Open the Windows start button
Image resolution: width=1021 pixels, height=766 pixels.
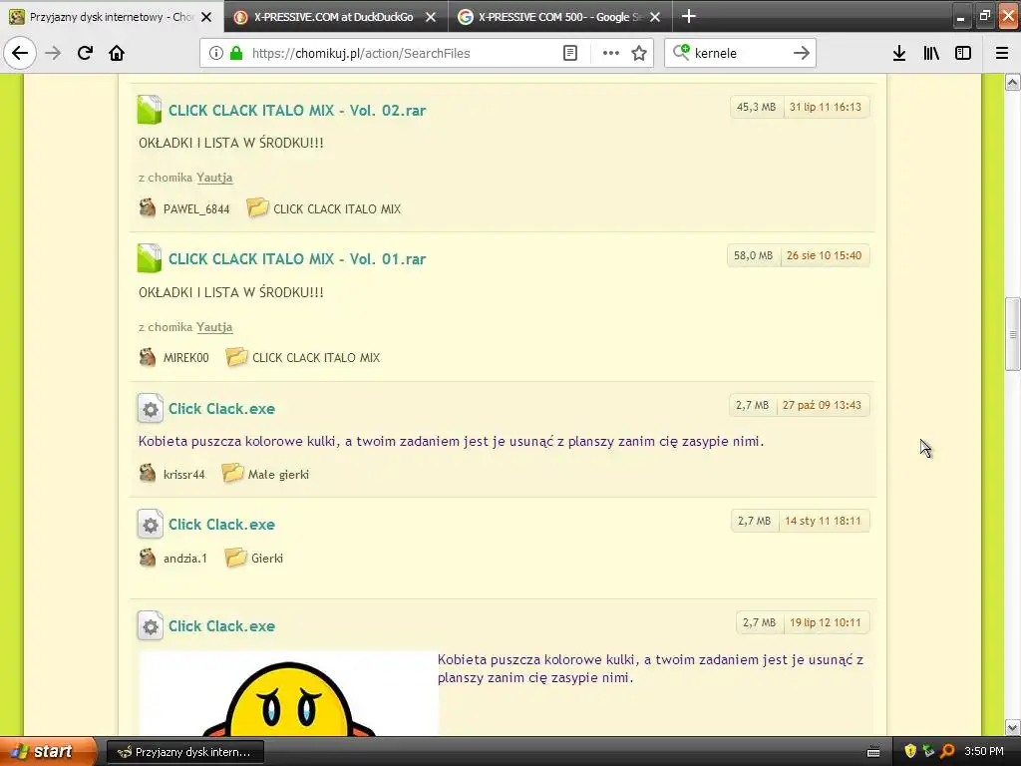tap(48, 752)
